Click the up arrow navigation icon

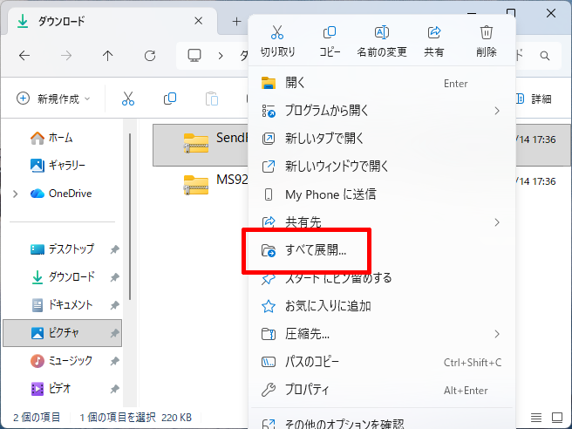(108, 56)
